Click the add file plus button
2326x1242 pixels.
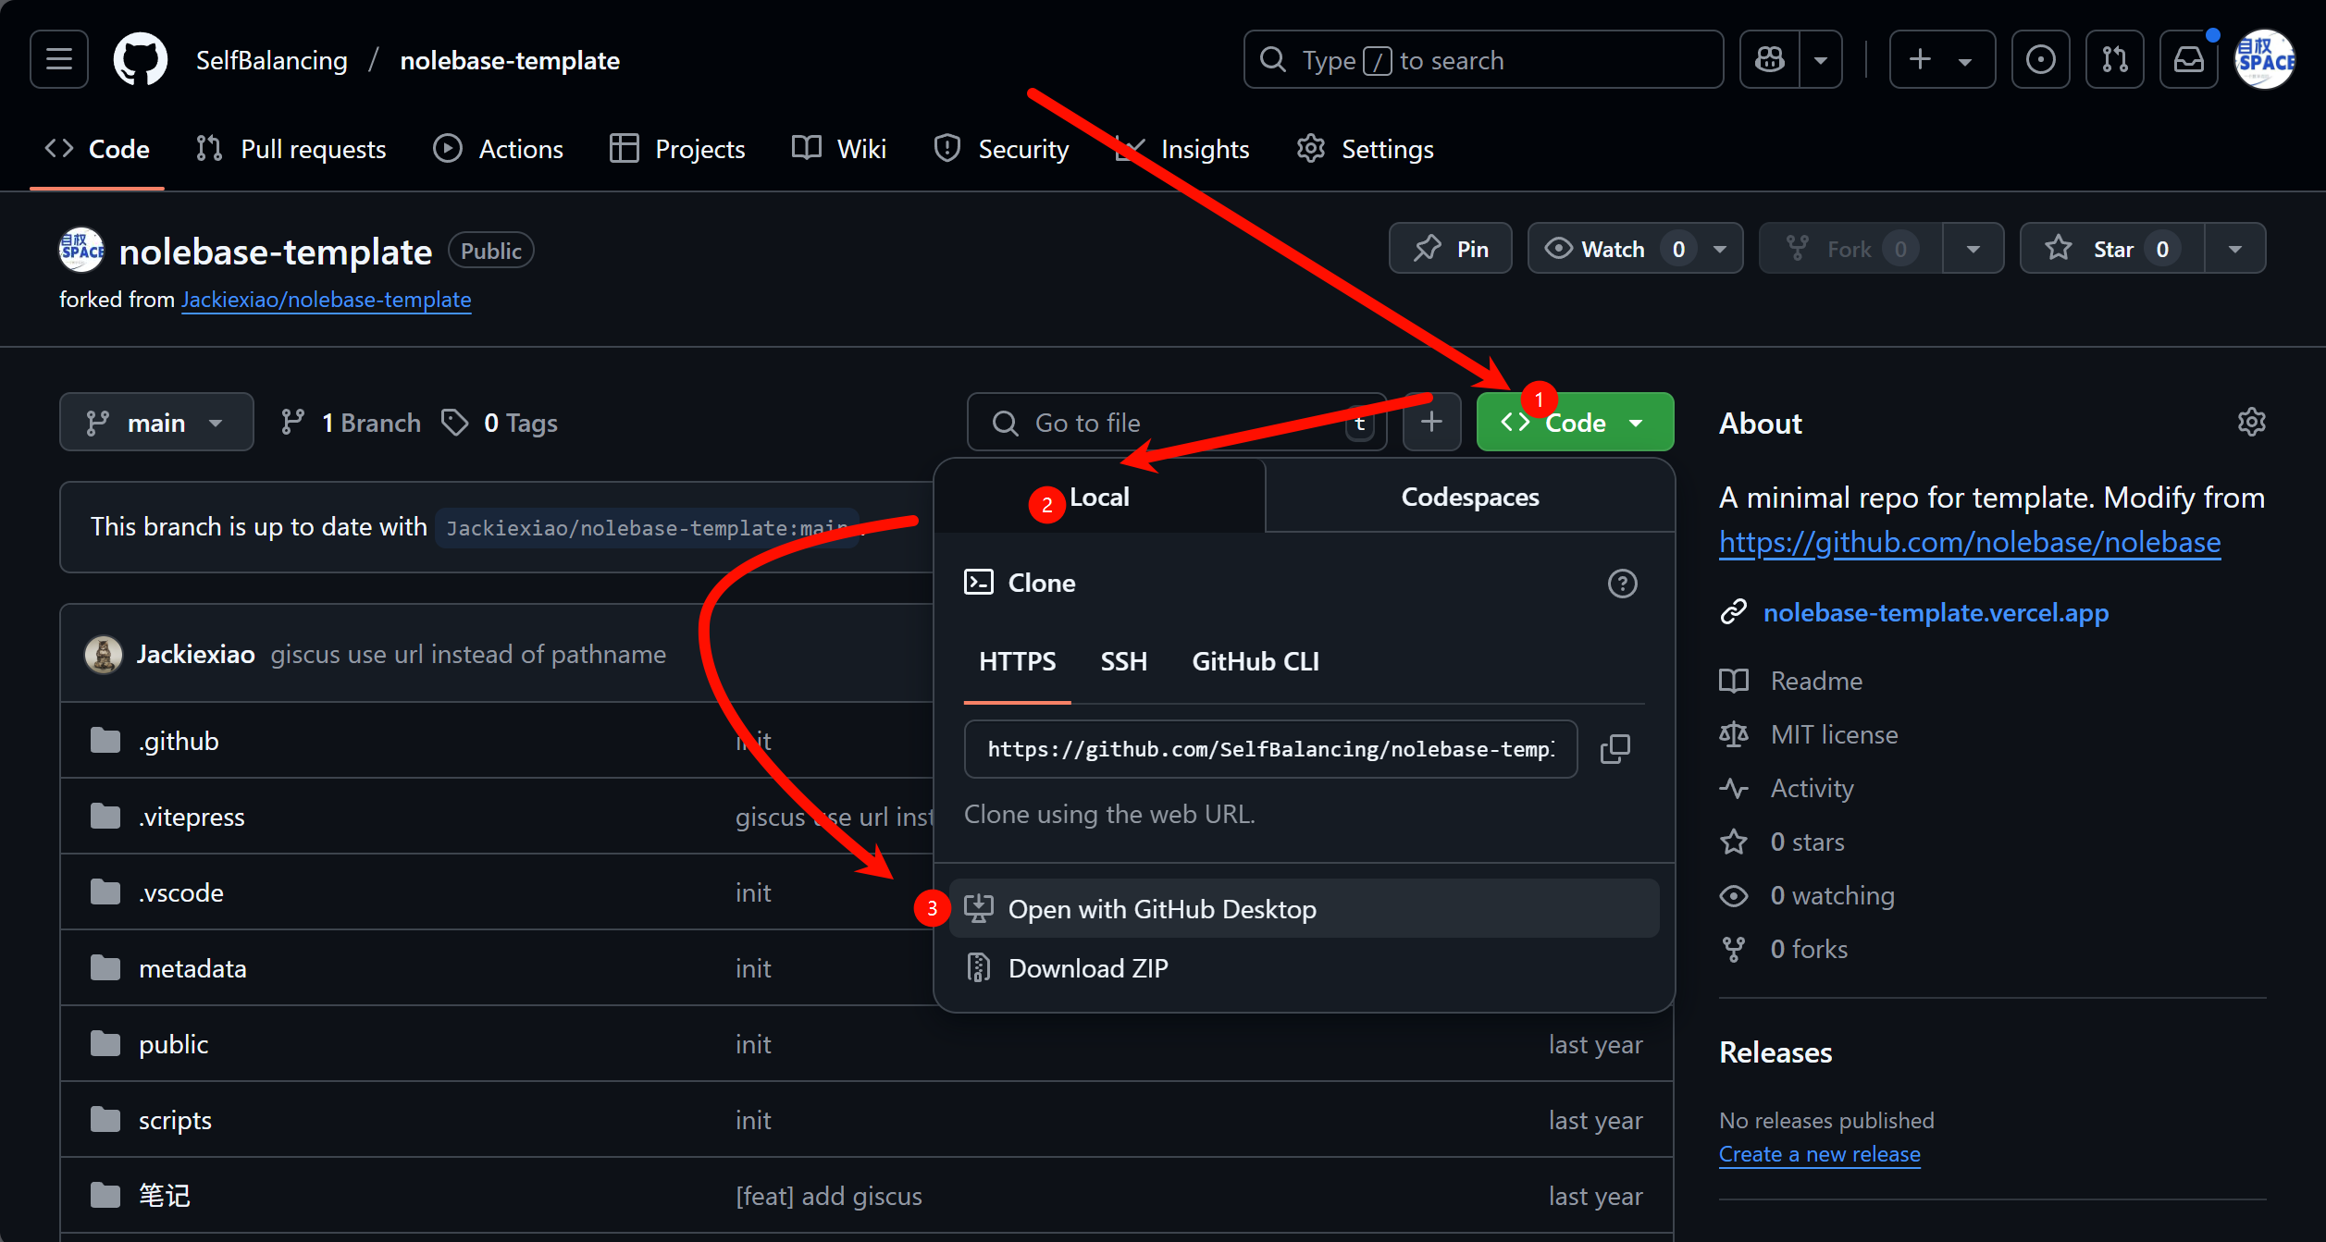1431,423
